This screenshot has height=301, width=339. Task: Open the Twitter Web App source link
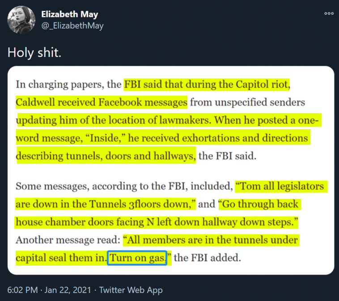(x=131, y=290)
